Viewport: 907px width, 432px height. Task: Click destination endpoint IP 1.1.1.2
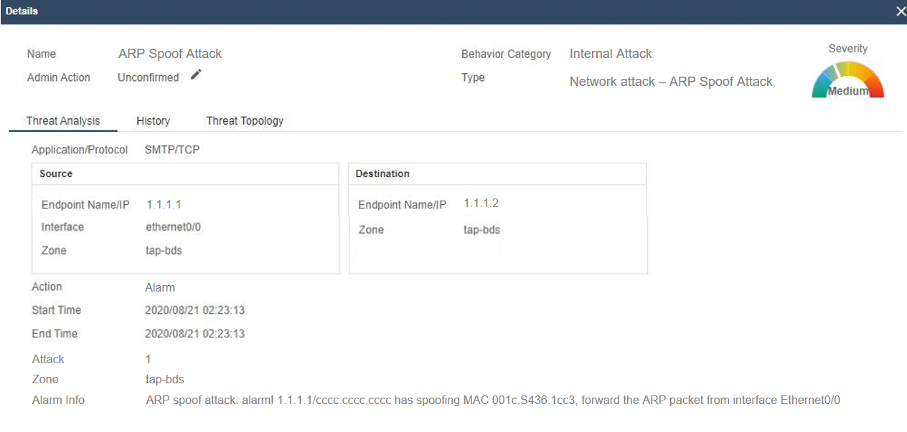tap(481, 203)
